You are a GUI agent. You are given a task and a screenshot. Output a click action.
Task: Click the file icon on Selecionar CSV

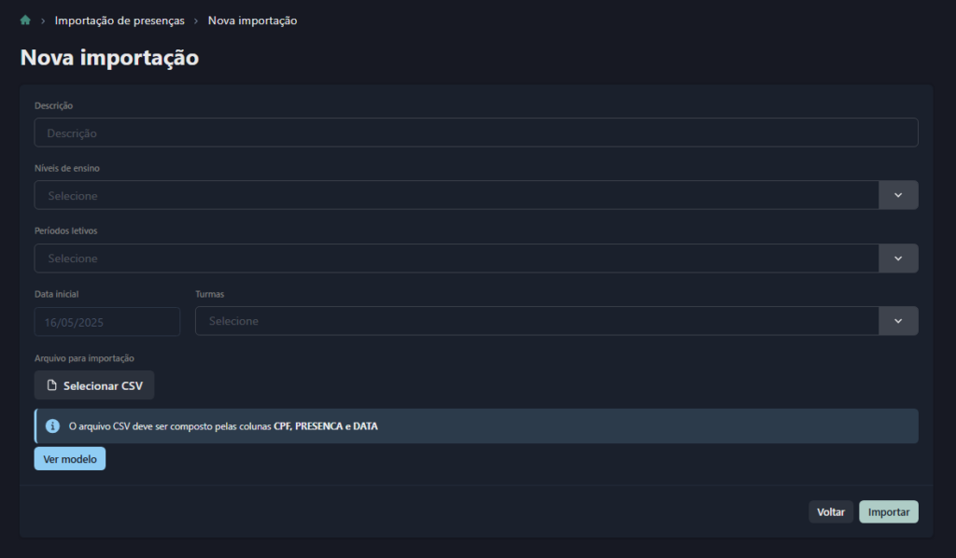pyautogui.click(x=52, y=385)
